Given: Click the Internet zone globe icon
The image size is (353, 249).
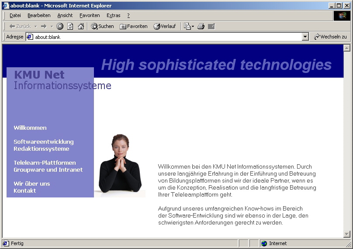Looking at the screenshot, I should [264, 243].
